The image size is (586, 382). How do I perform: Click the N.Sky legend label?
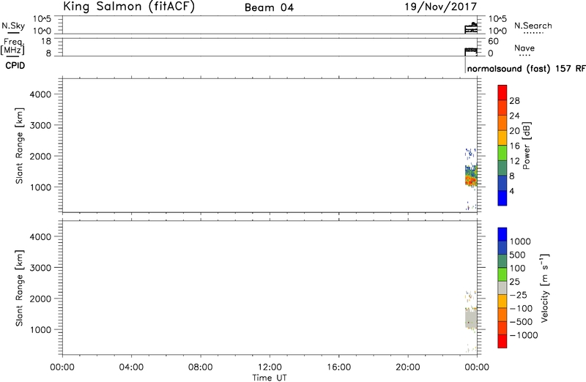pos(13,26)
